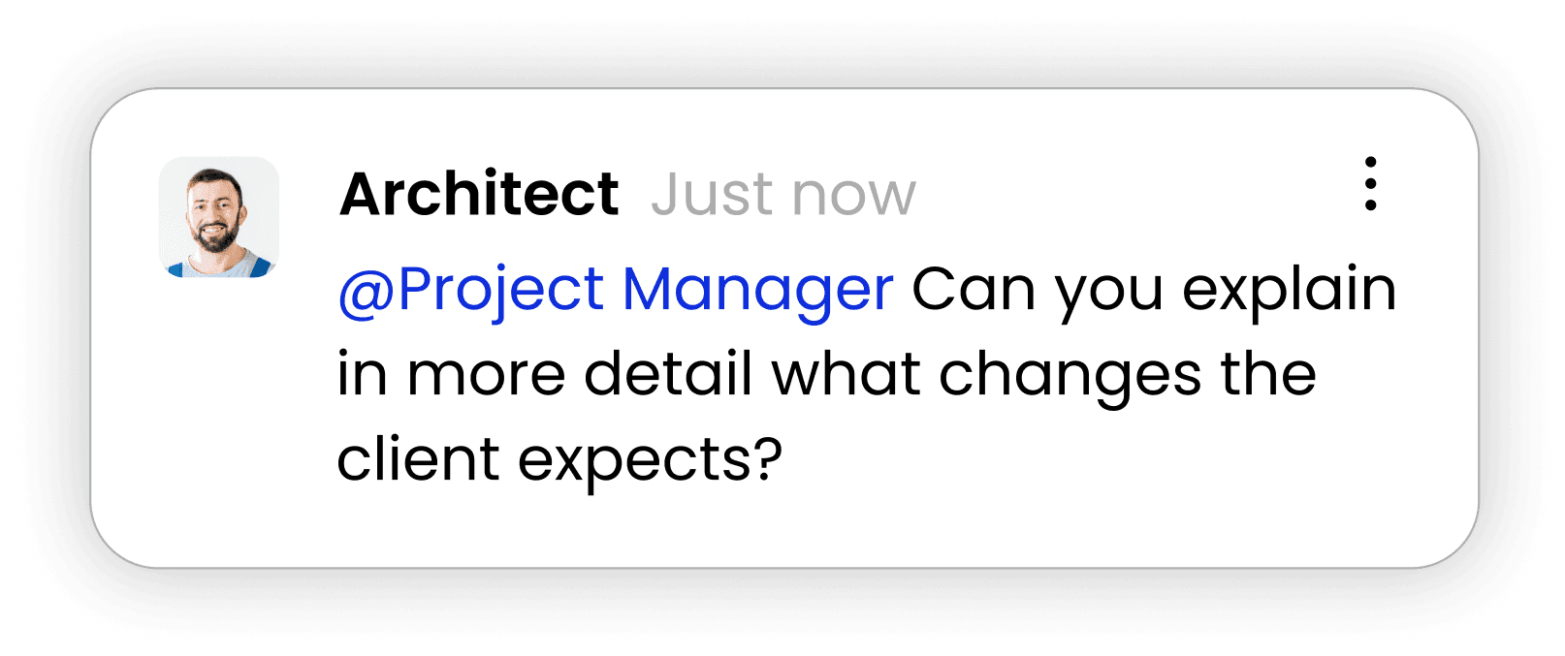Click the word "in" starting the second line
The image size is (1565, 656).
pos(362,374)
